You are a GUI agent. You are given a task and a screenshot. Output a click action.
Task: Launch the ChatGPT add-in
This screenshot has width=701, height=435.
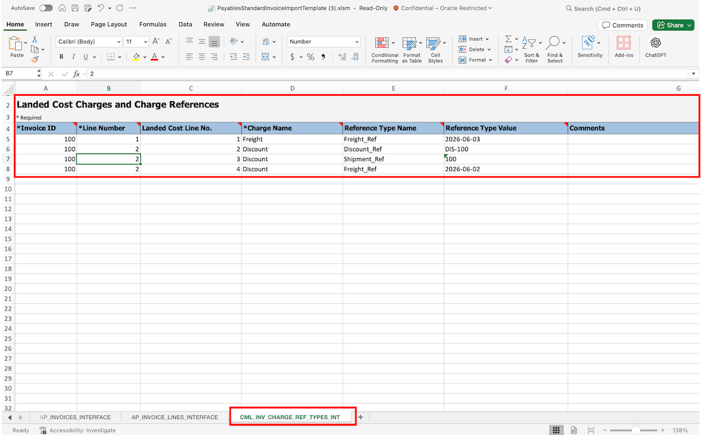point(655,47)
